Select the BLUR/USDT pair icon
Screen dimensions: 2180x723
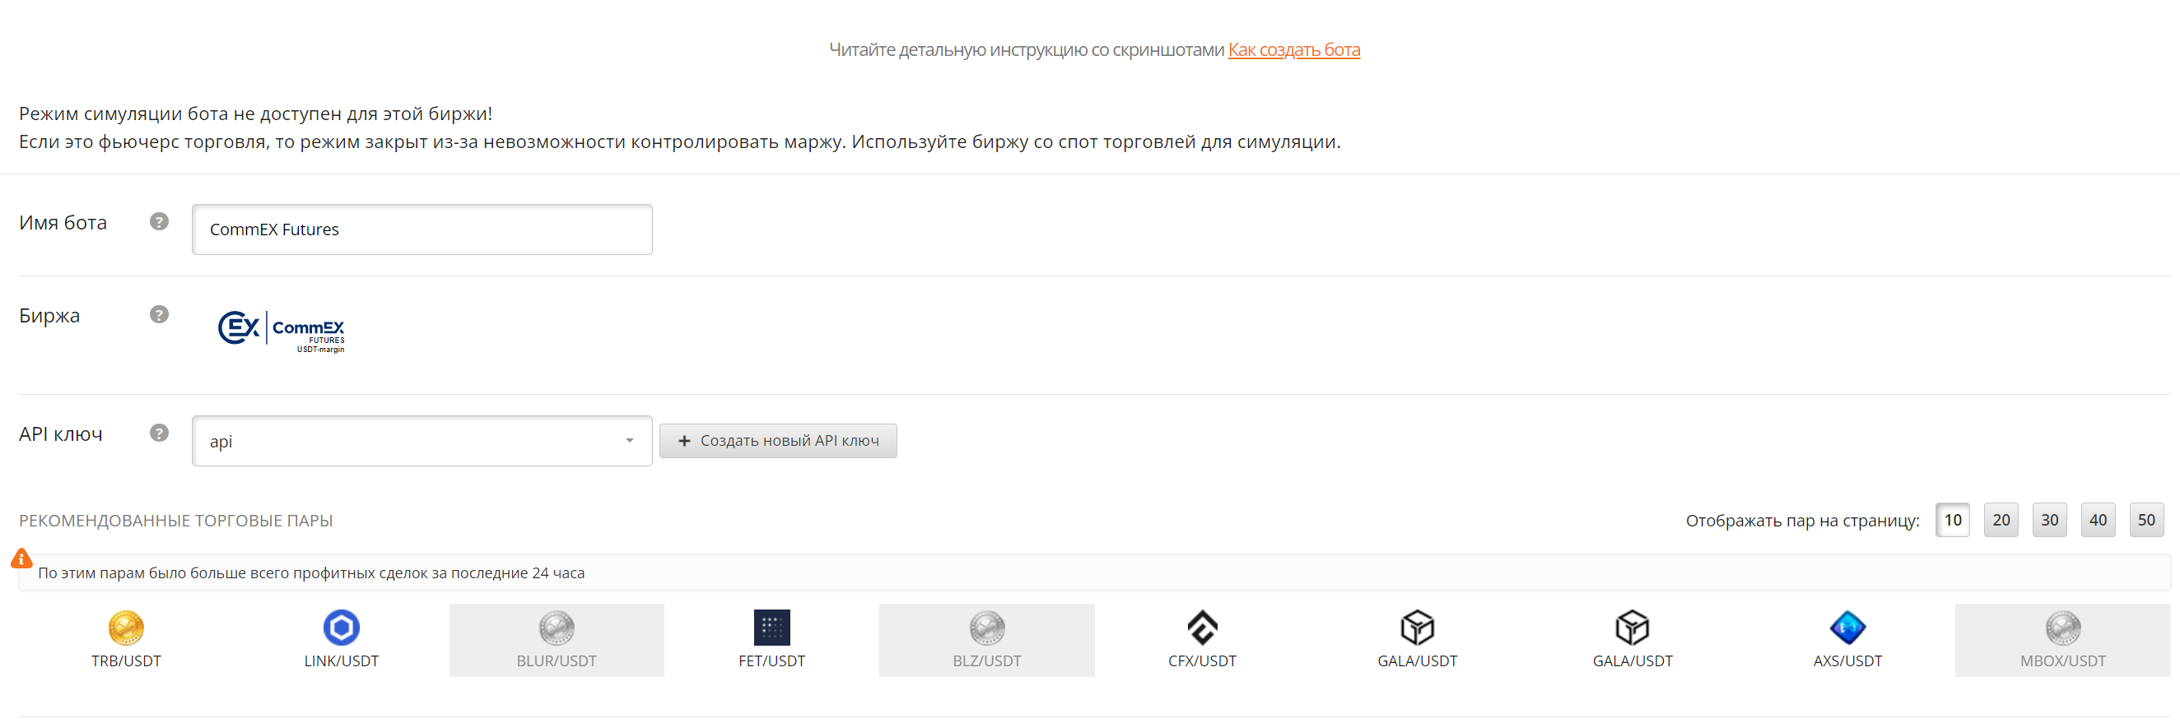(x=556, y=628)
